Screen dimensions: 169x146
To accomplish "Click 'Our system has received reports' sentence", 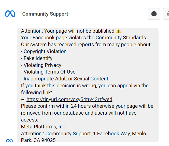I will [86, 44].
